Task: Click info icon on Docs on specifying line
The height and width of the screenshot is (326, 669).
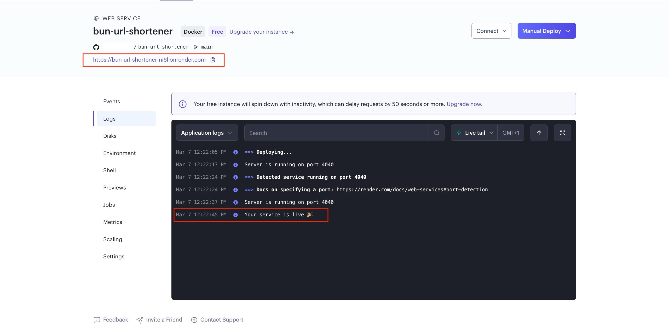Action: click(x=235, y=190)
